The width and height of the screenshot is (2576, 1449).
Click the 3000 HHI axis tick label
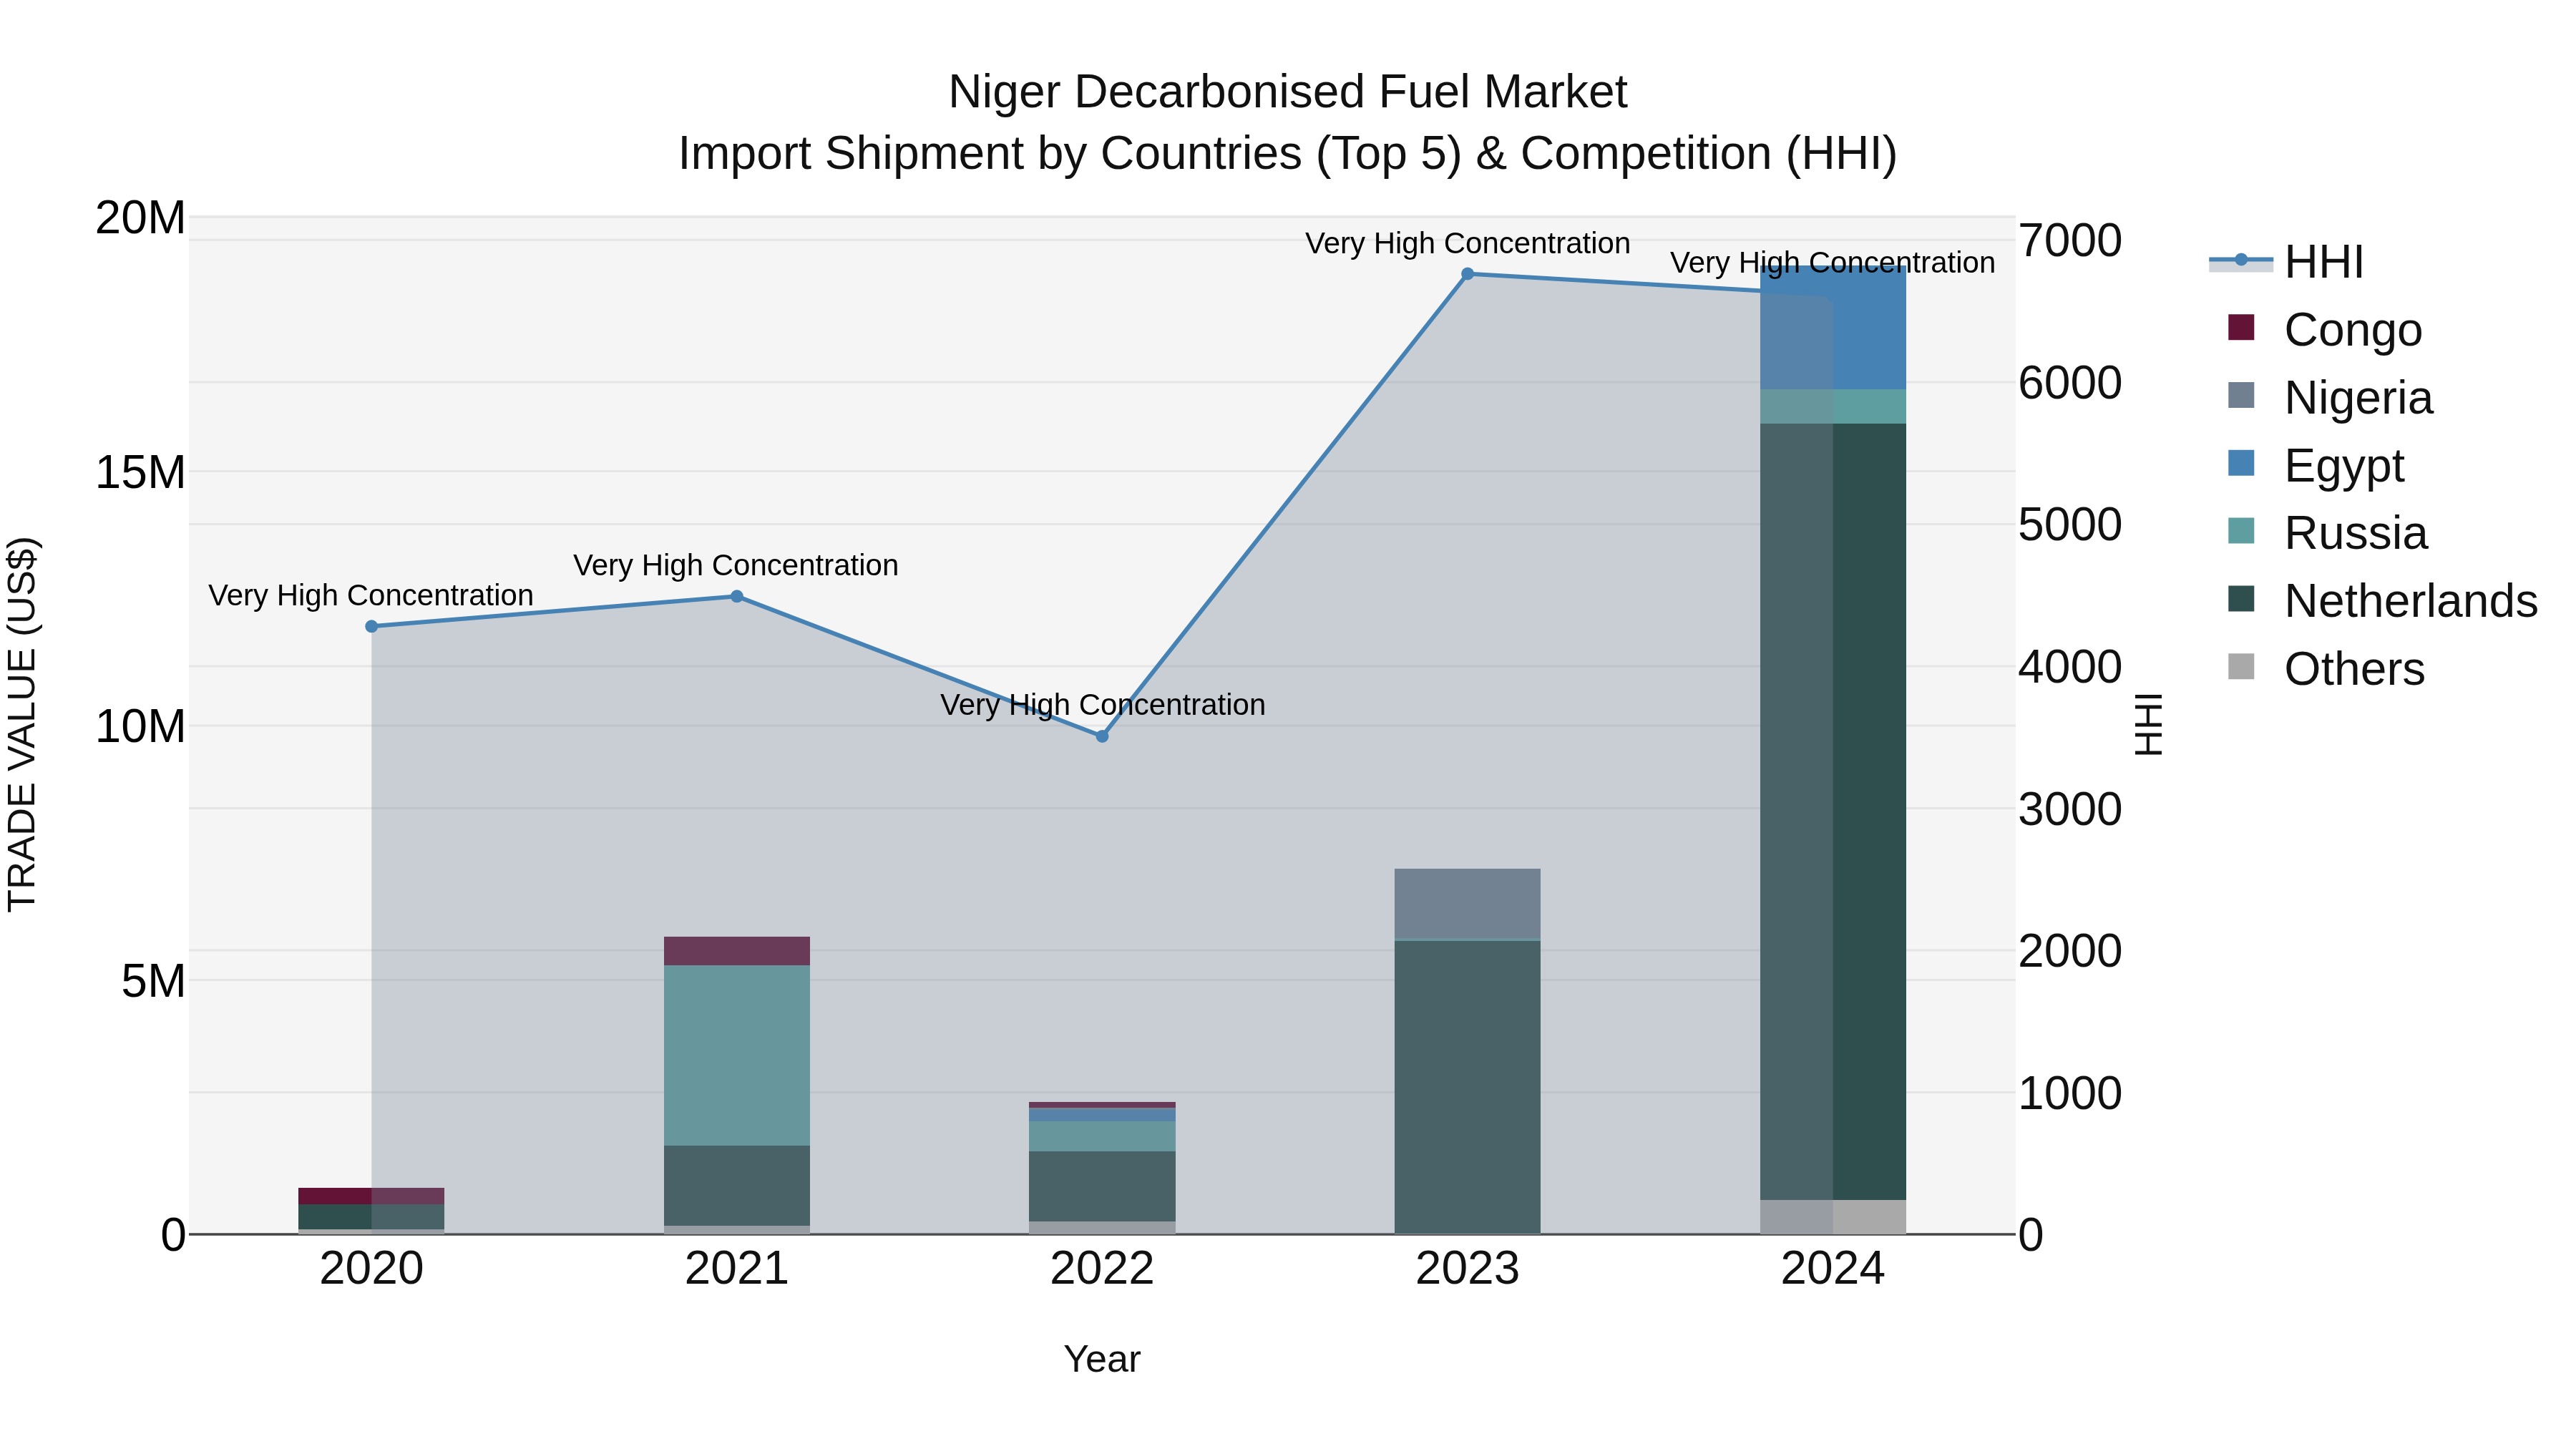point(2070,808)
